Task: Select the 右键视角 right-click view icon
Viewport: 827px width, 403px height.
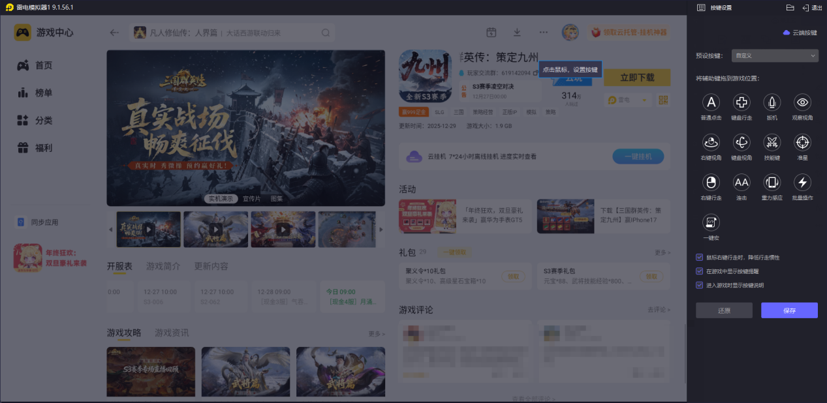Action: click(x=711, y=142)
